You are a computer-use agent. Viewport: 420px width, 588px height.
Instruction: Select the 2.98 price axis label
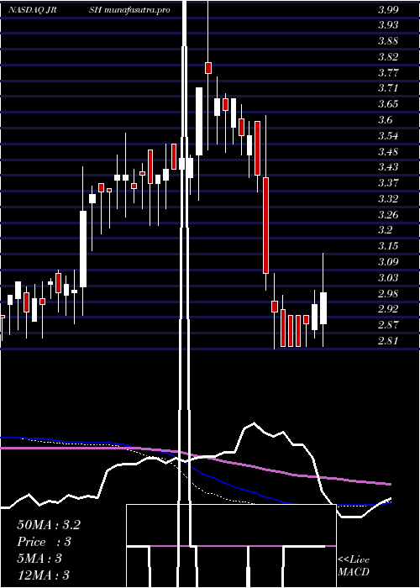click(388, 293)
